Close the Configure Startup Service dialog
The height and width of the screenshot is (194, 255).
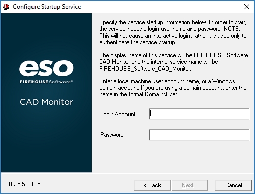click(247, 7)
